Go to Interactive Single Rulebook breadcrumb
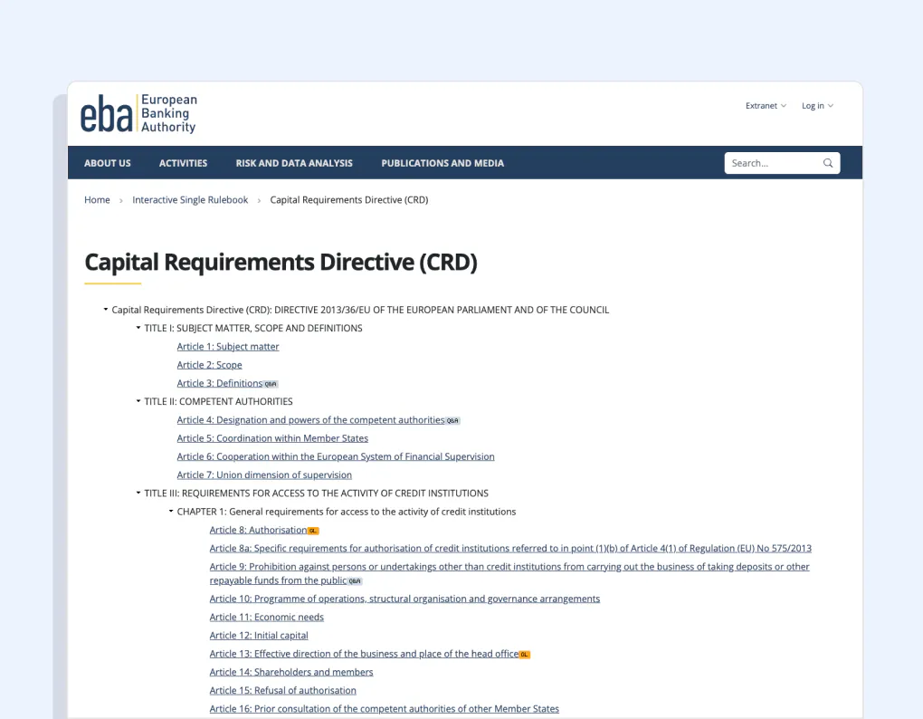Image resolution: width=923 pixels, height=719 pixels. point(190,200)
